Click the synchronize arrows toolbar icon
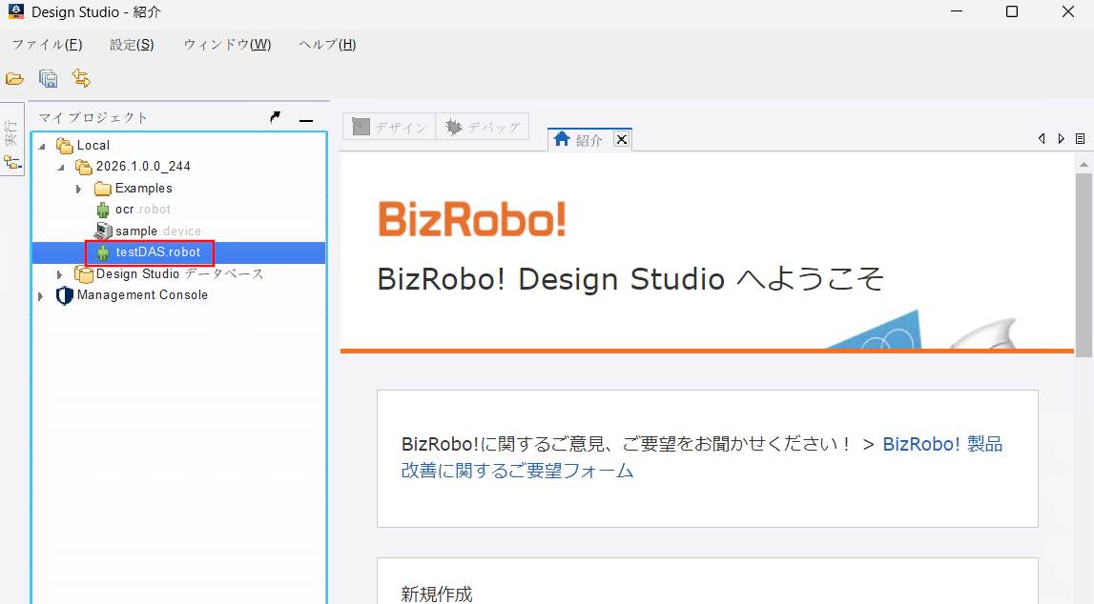This screenshot has width=1094, height=604. pos(81,78)
